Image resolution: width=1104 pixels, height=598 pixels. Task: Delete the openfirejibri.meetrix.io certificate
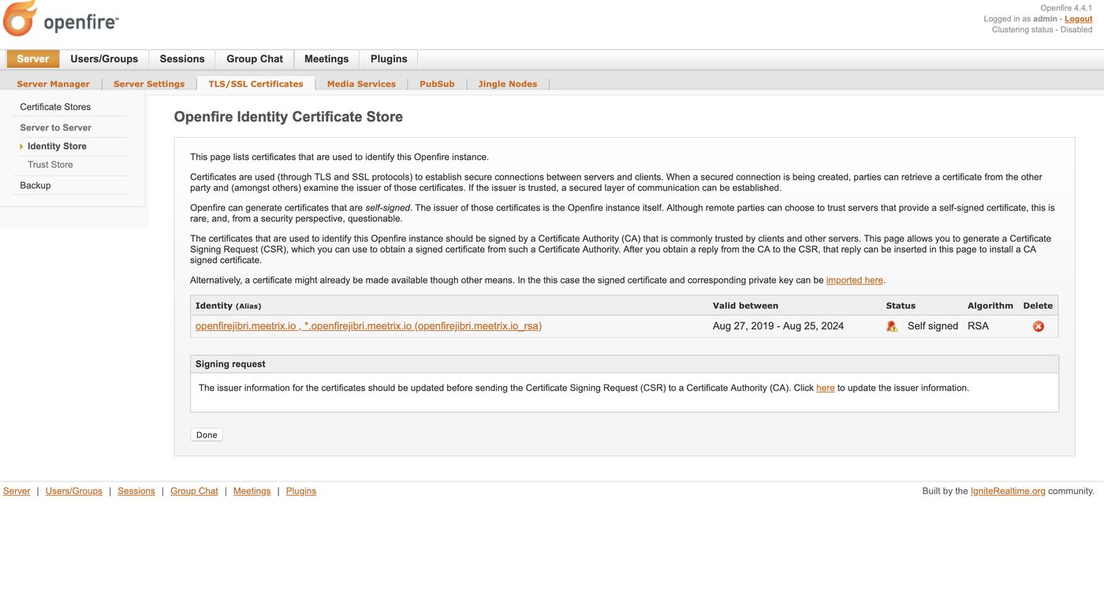[x=1039, y=326]
